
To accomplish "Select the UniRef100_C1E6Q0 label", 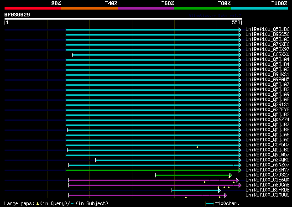I will point(267,180).
